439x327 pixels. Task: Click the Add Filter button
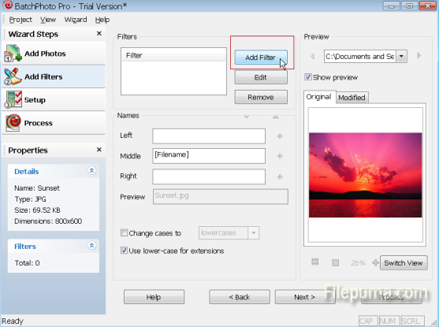(261, 57)
